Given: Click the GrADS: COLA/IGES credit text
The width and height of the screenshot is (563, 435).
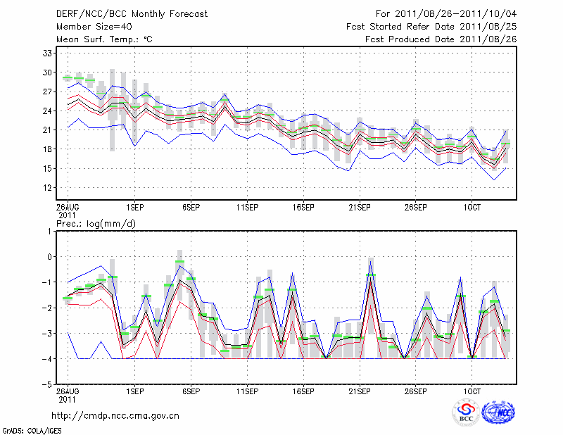Looking at the screenshot, I should pyautogui.click(x=32, y=429).
